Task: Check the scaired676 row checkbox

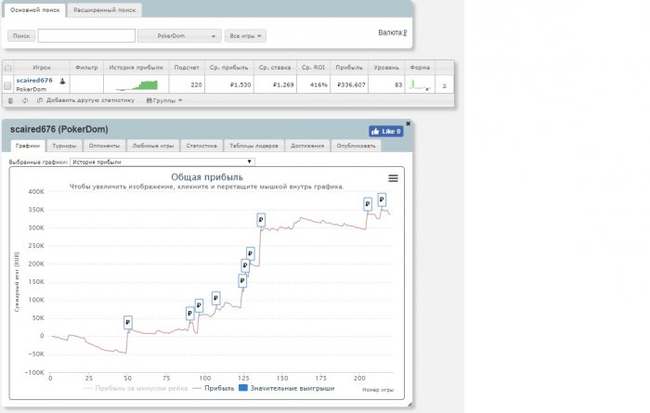Action: pyautogui.click(x=8, y=85)
